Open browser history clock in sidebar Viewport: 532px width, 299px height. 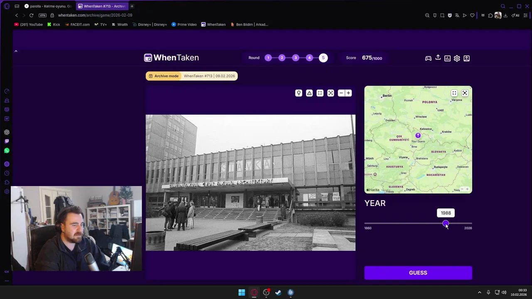click(x=7, y=173)
